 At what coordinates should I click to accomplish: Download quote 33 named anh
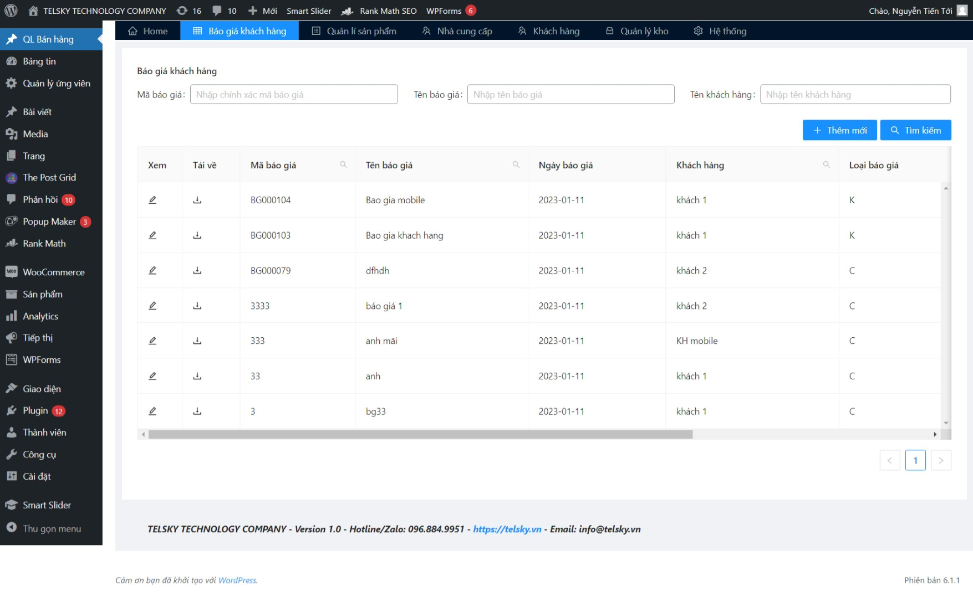click(197, 376)
